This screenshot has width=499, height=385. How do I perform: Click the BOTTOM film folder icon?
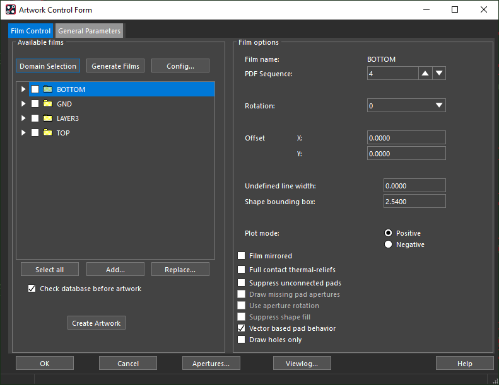(47, 89)
